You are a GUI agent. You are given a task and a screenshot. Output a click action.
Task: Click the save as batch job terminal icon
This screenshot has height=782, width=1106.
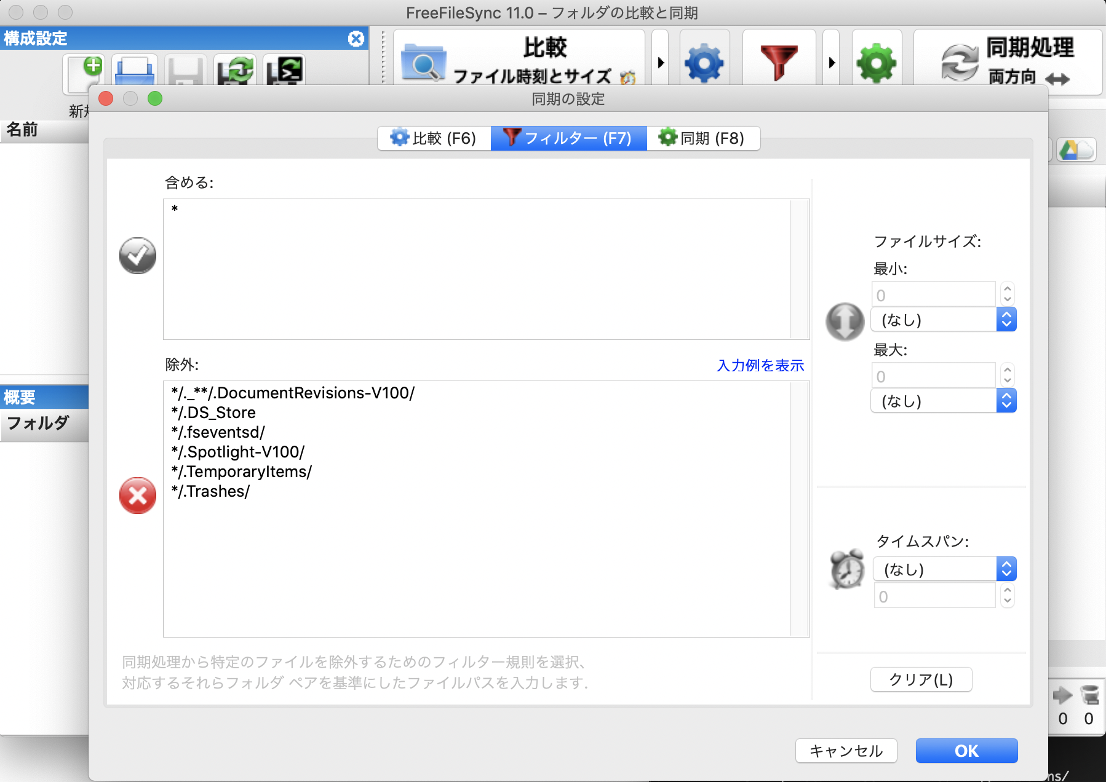[284, 71]
